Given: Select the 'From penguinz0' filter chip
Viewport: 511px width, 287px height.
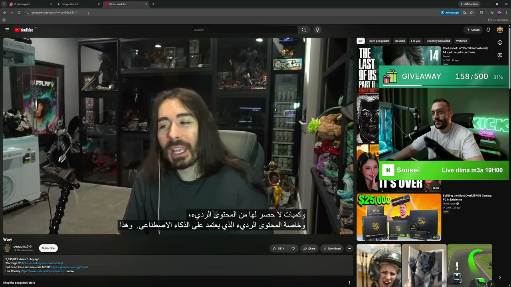Looking at the screenshot, I should tap(378, 41).
